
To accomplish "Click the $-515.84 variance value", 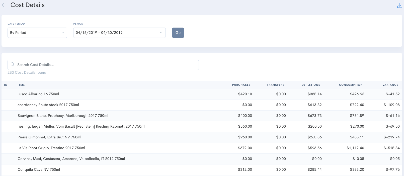I will (392, 148).
